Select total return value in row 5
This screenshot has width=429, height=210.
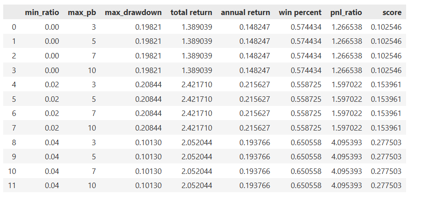(197, 99)
